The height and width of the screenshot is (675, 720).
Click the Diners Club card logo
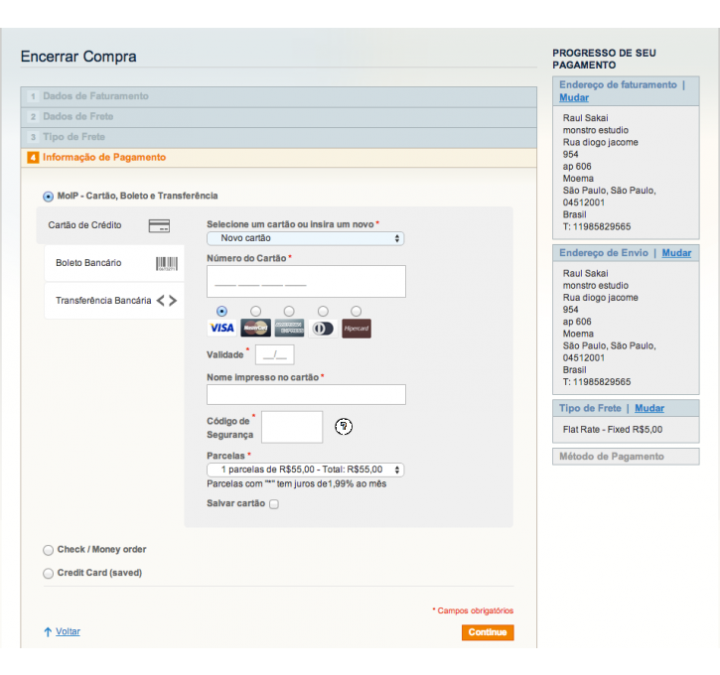323,329
